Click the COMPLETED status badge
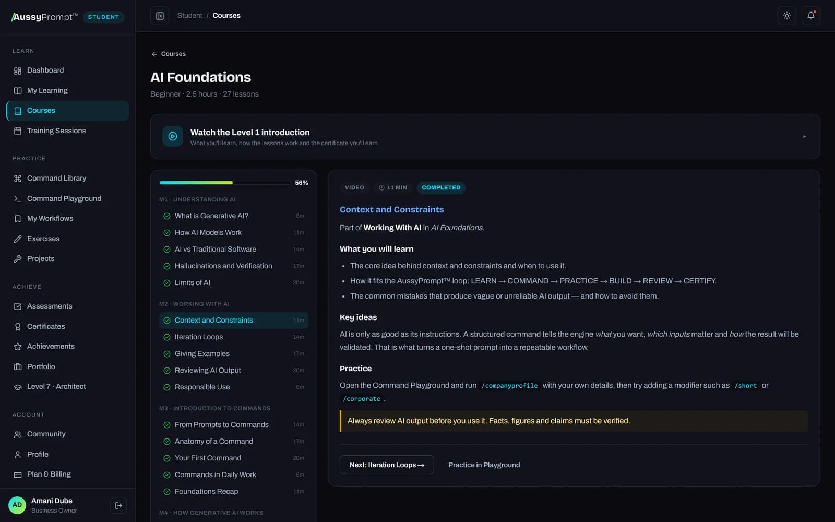Screen dimensions: 835x522 [x=441, y=188]
